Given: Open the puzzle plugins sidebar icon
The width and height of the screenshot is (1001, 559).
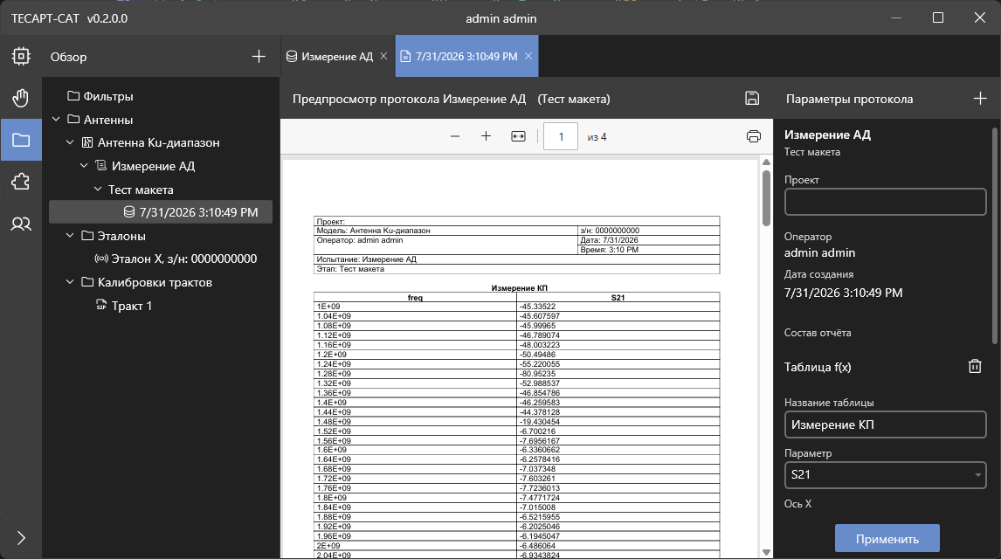Looking at the screenshot, I should pos(21,182).
